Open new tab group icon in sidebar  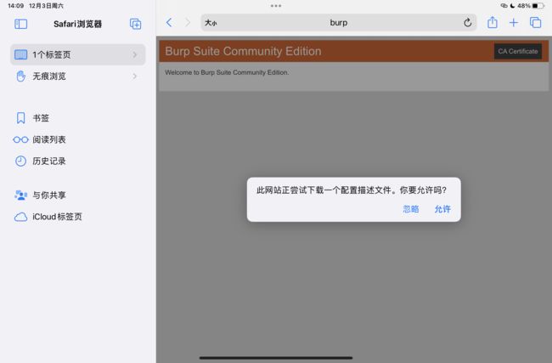point(136,24)
